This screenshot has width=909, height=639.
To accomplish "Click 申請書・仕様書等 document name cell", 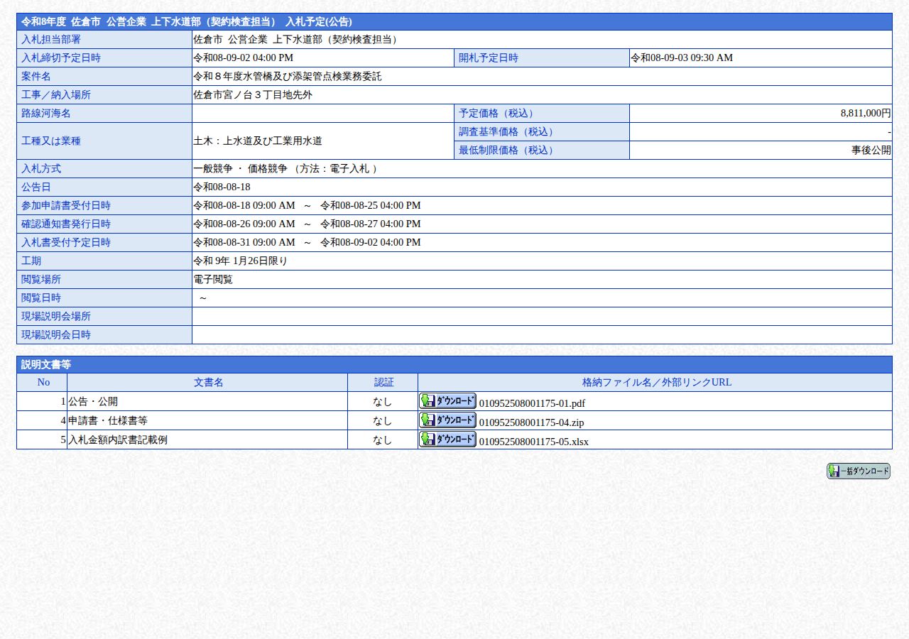I will point(207,420).
